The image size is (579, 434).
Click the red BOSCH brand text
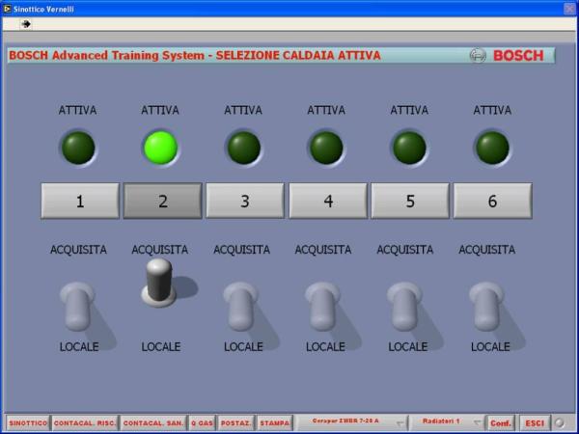coord(518,56)
